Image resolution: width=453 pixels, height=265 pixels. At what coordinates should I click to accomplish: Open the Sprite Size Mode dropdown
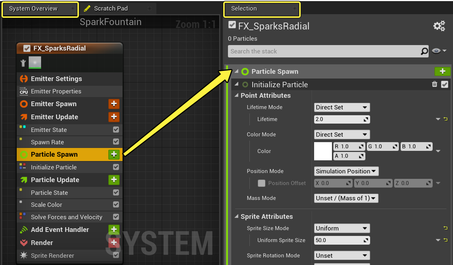click(x=342, y=228)
